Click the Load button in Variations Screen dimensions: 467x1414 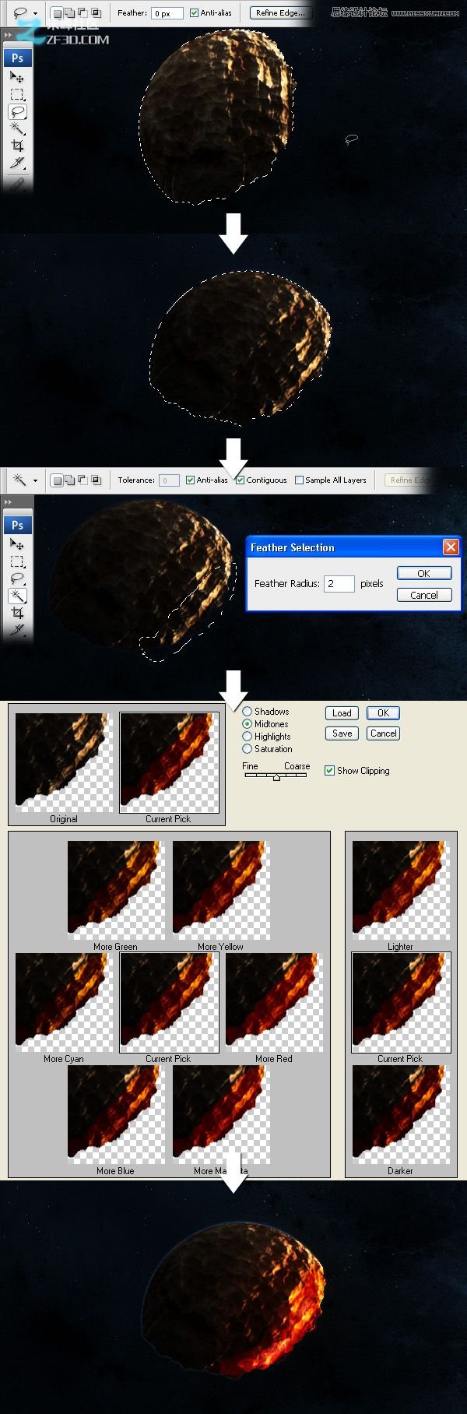342,713
